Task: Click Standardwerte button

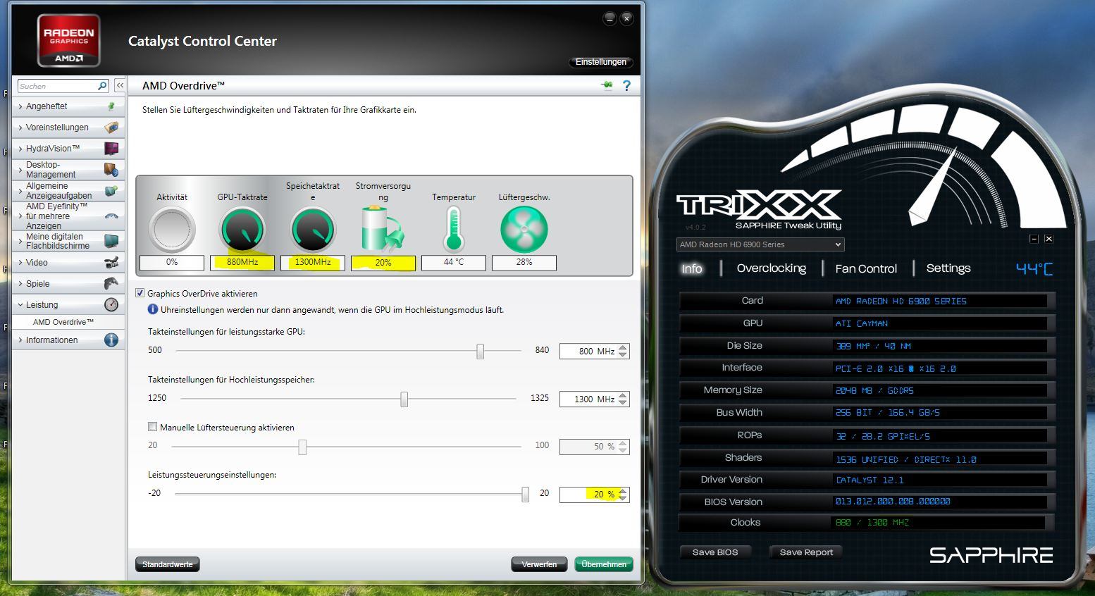Action: (x=168, y=564)
